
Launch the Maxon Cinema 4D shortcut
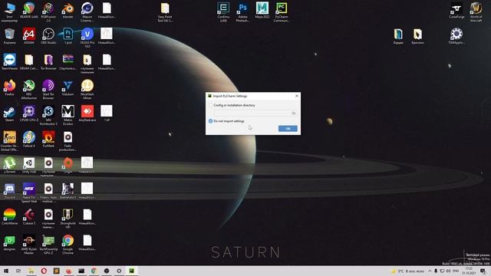tap(87, 12)
